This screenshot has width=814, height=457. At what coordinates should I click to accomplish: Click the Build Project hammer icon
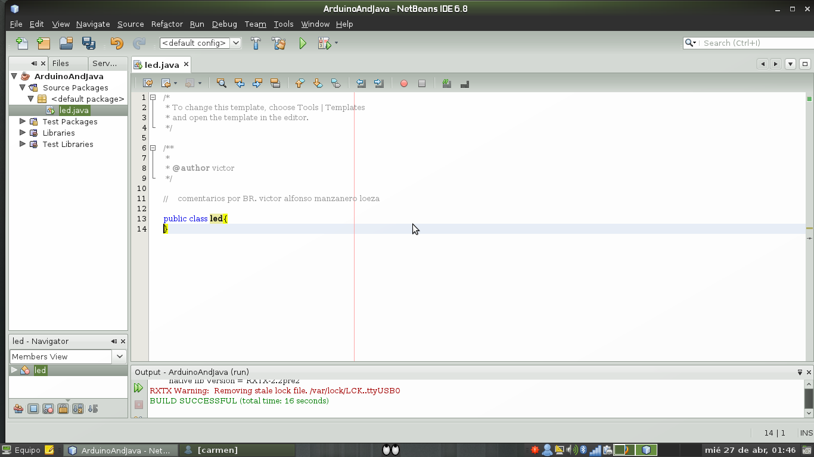pos(256,43)
